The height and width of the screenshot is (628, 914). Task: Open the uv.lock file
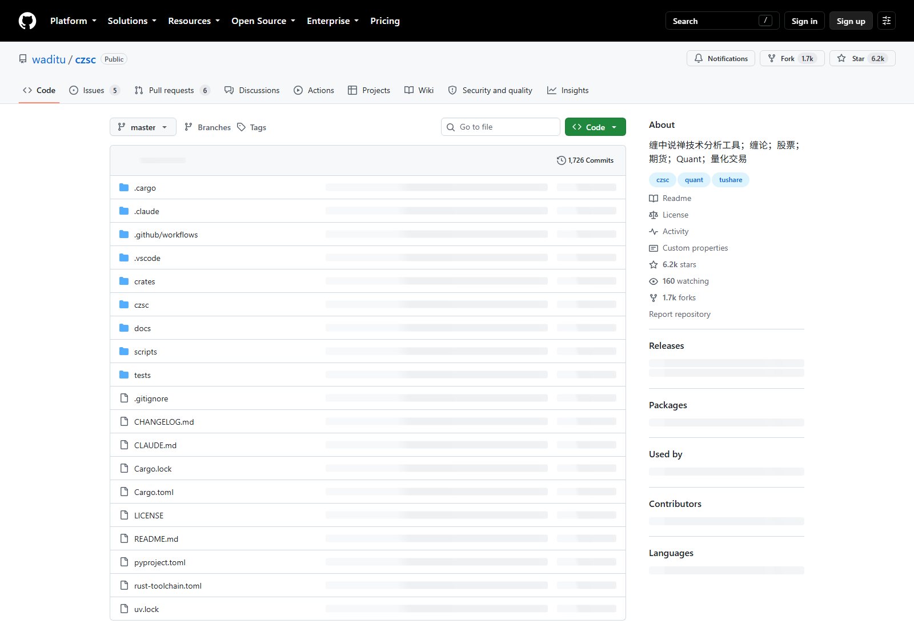[x=146, y=609]
